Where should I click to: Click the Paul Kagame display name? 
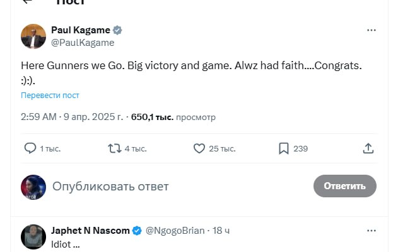click(x=80, y=30)
